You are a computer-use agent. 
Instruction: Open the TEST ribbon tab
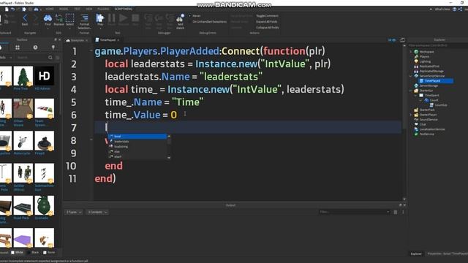point(78,9)
